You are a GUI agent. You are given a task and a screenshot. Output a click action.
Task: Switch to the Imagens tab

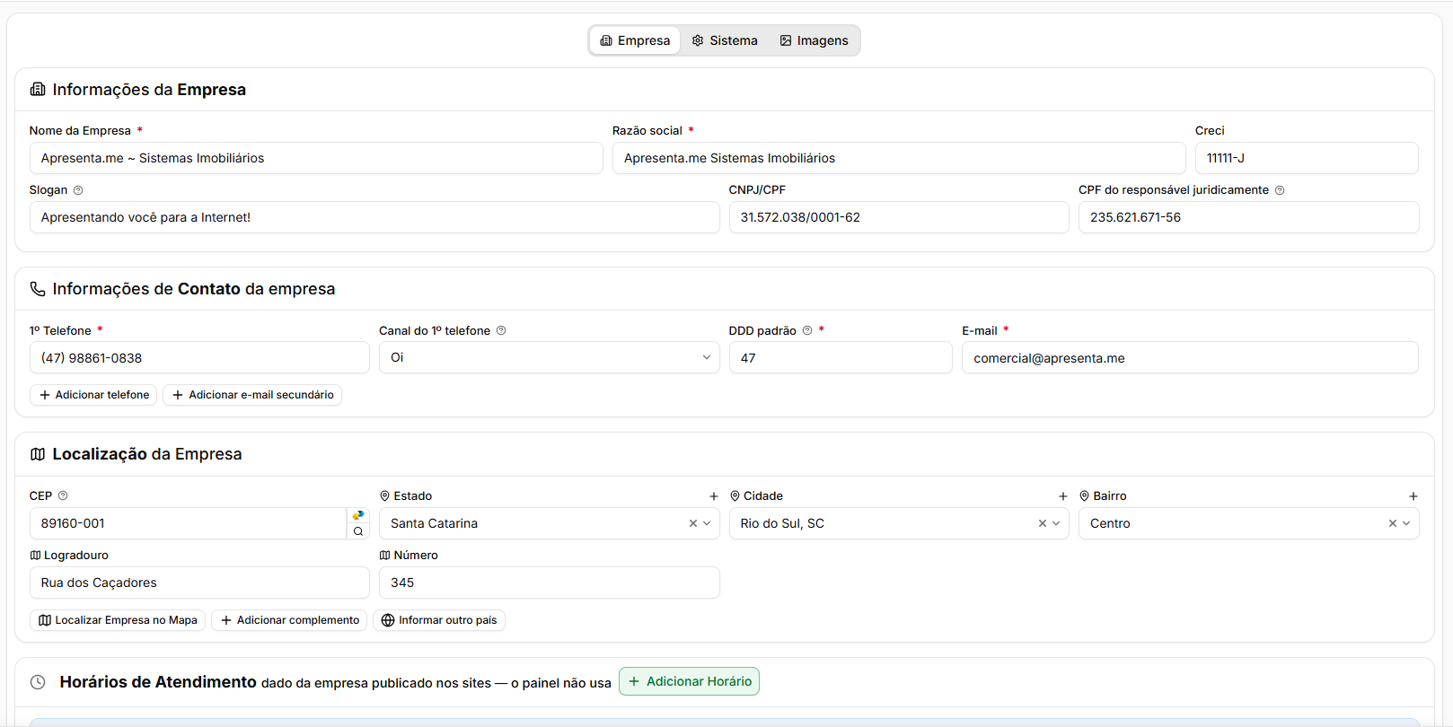tap(814, 40)
